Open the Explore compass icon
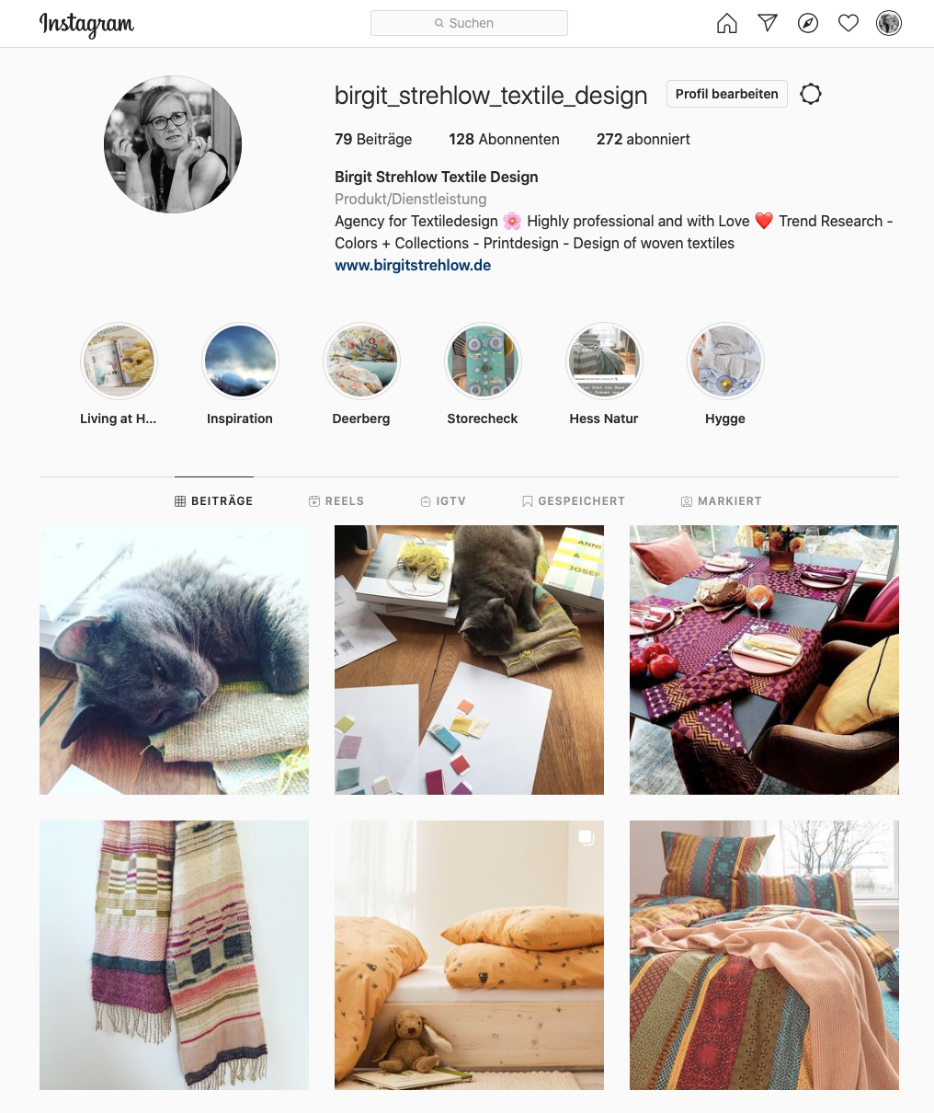934x1113 pixels. 808,23
